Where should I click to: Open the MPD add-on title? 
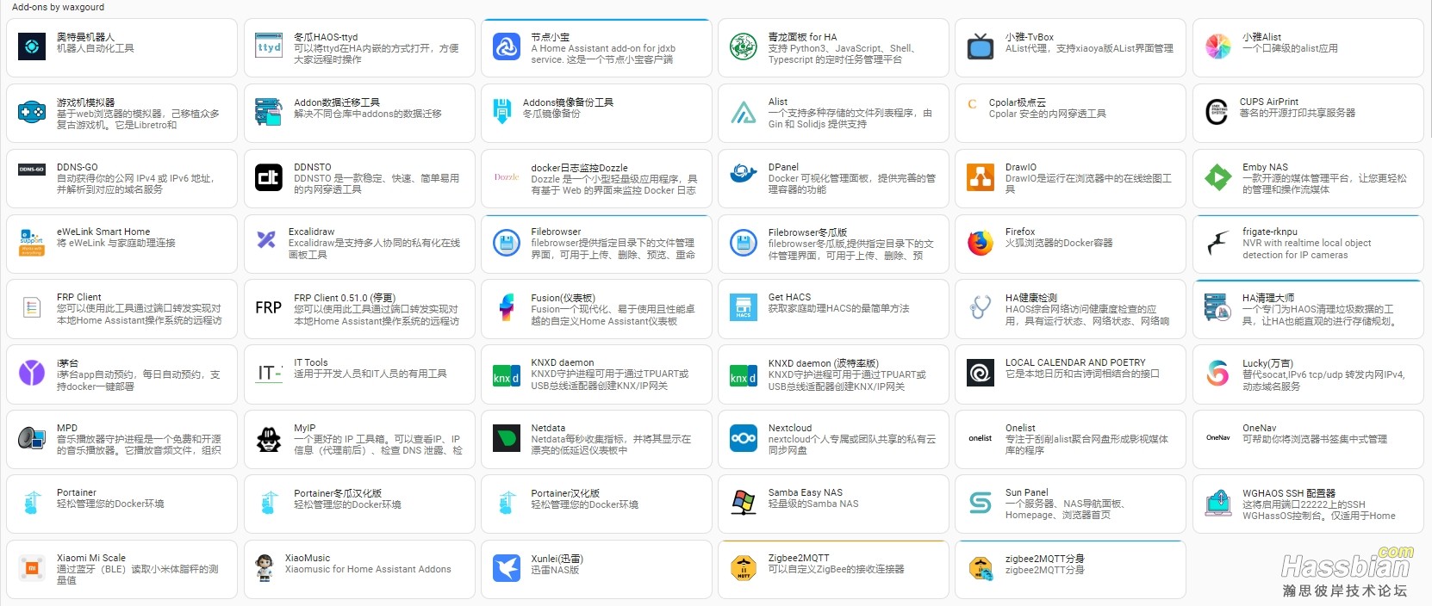pyautogui.click(x=67, y=428)
